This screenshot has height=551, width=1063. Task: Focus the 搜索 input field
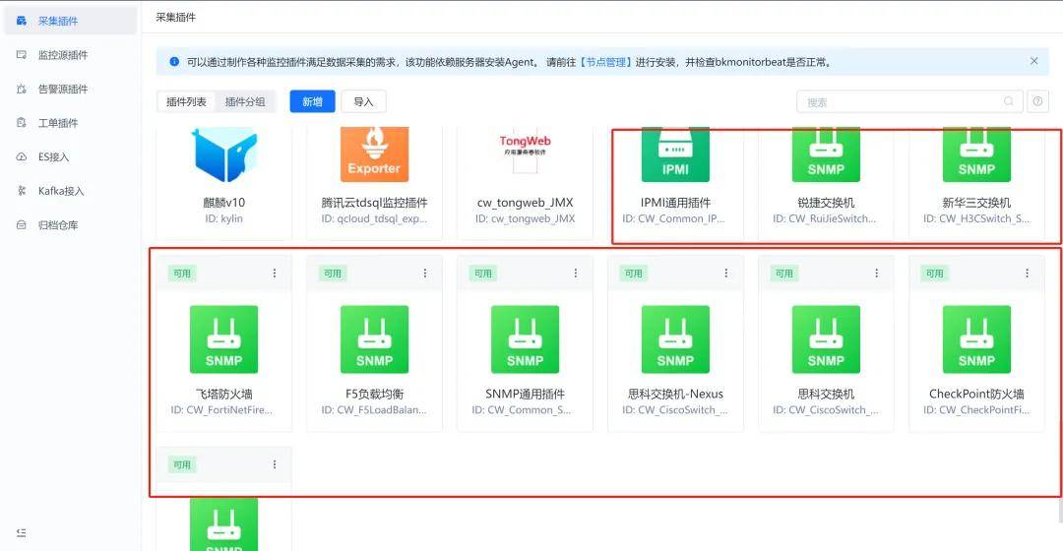(x=909, y=101)
